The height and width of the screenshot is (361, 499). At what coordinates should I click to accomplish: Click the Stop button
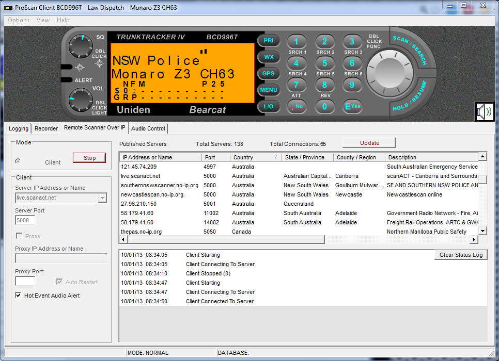tap(89, 158)
